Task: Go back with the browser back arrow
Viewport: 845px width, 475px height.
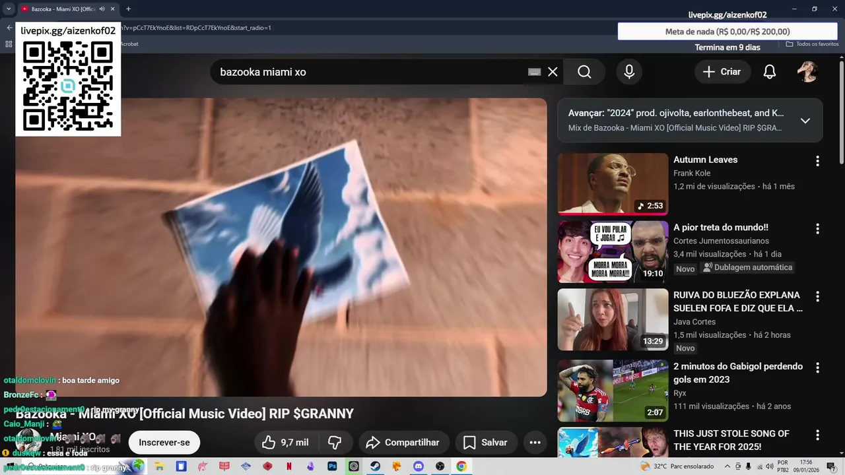Action: (x=9, y=28)
